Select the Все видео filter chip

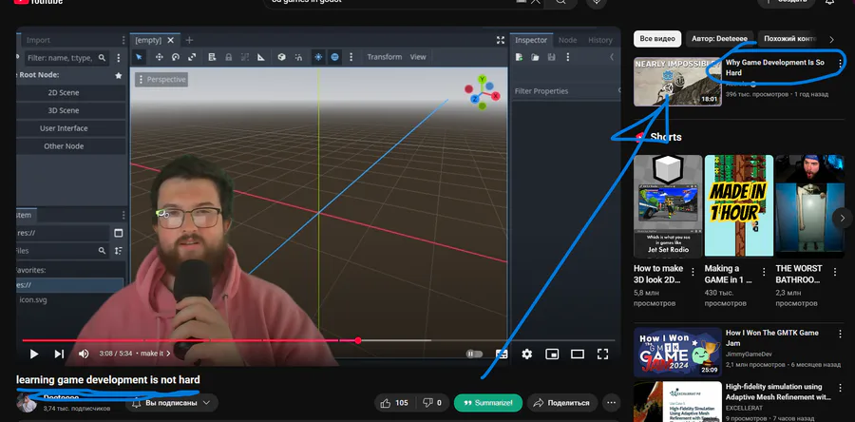click(657, 39)
